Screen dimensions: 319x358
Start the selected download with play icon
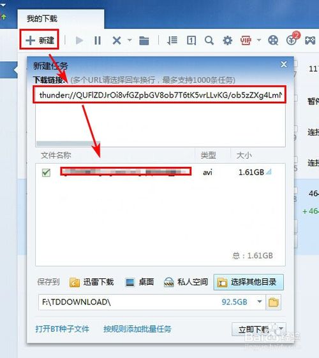pos(79,41)
